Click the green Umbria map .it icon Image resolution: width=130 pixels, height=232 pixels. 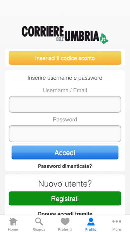point(104,38)
